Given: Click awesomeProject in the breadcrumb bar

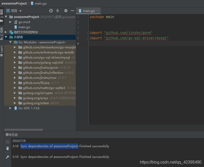Looking at the screenshot, I should coord(14,3).
